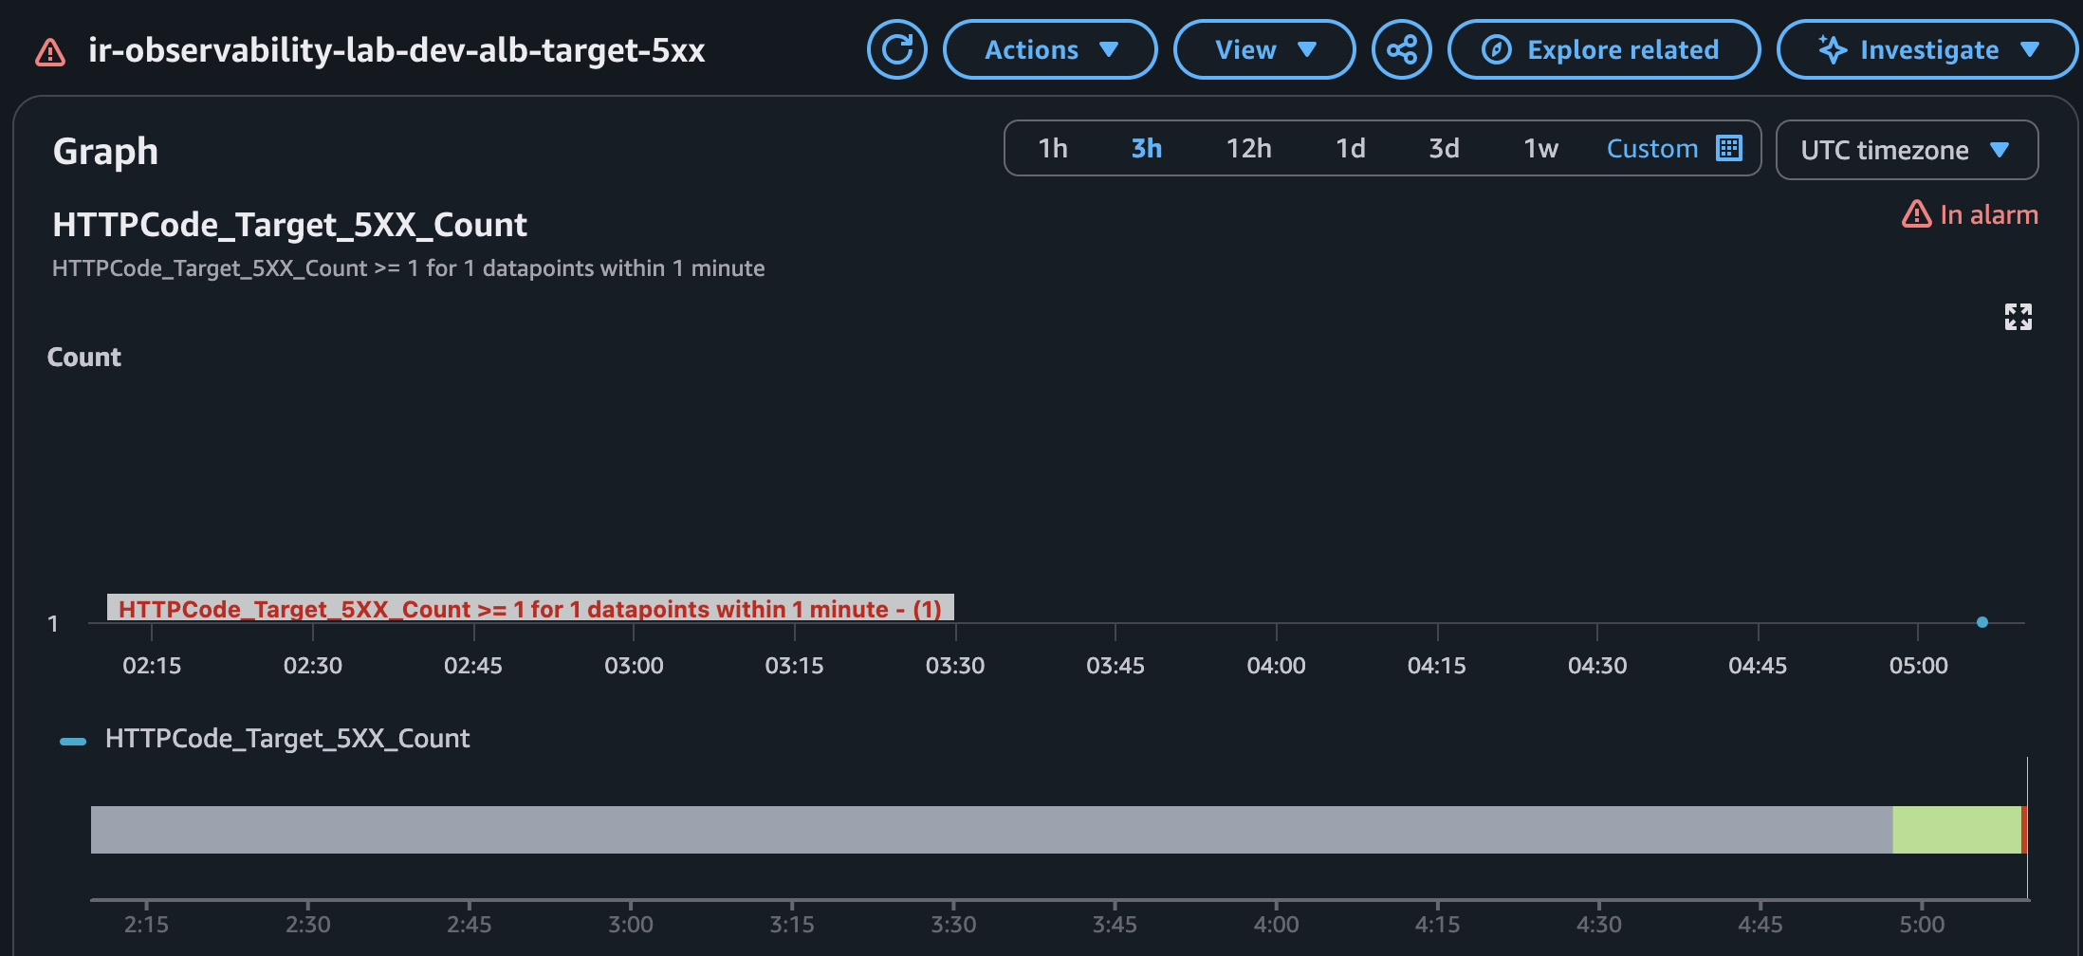Click the Count y-axis label
The width and height of the screenshot is (2083, 956).
(x=83, y=358)
